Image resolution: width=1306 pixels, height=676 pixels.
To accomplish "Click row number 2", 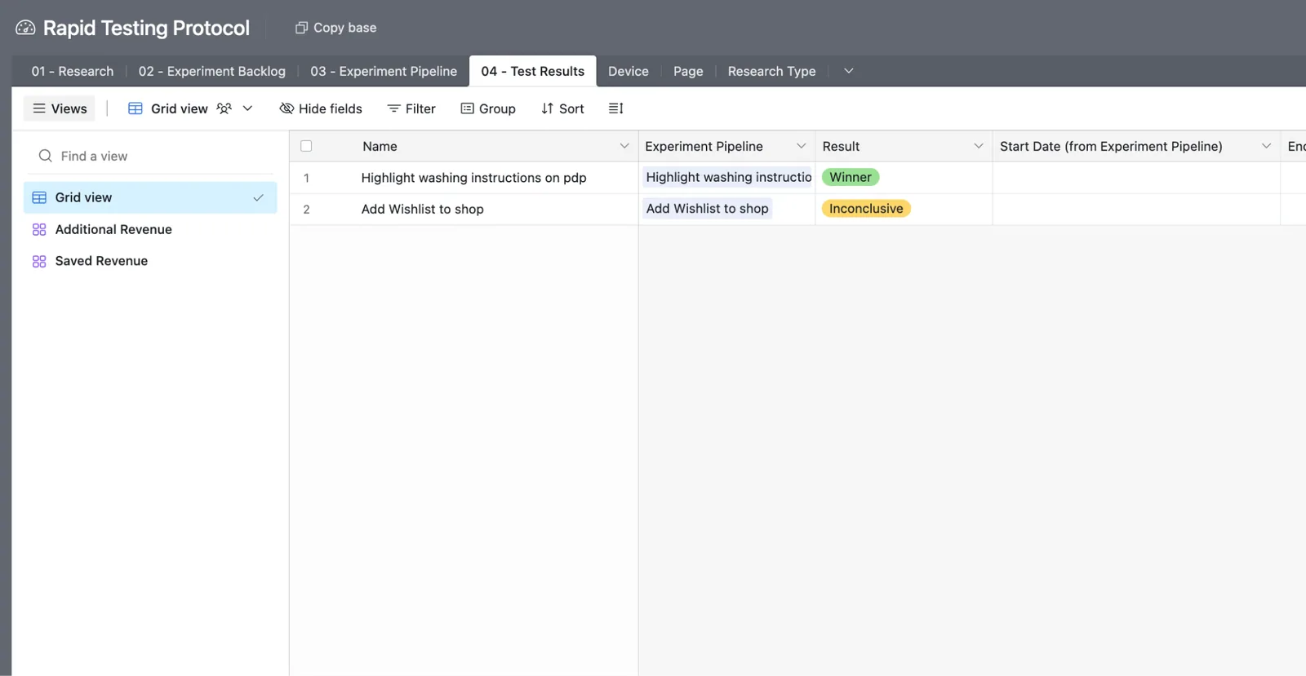I will [306, 210].
